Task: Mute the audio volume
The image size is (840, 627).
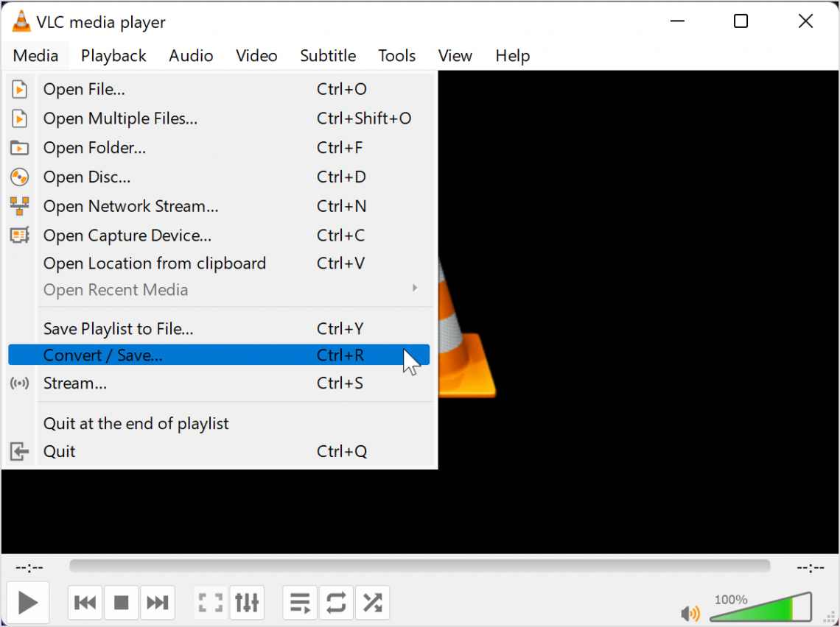Action: pos(690,613)
